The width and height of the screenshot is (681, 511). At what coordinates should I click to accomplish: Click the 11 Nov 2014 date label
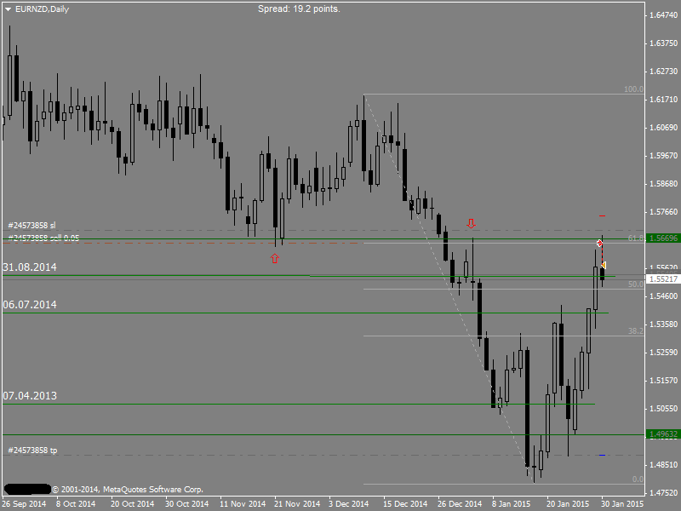pos(243,504)
